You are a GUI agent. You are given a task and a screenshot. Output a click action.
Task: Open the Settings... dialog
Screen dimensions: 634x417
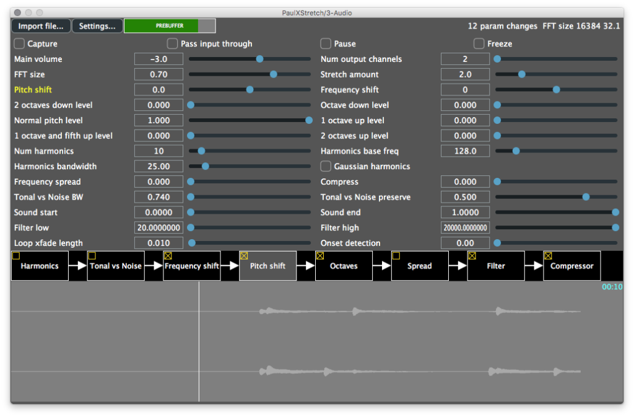click(97, 26)
